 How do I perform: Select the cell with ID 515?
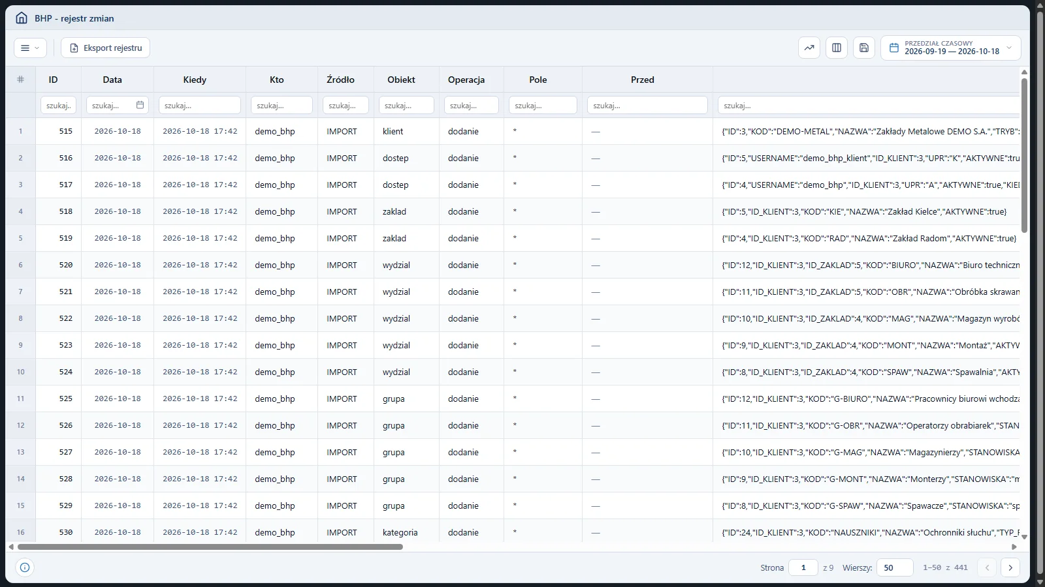click(59, 131)
